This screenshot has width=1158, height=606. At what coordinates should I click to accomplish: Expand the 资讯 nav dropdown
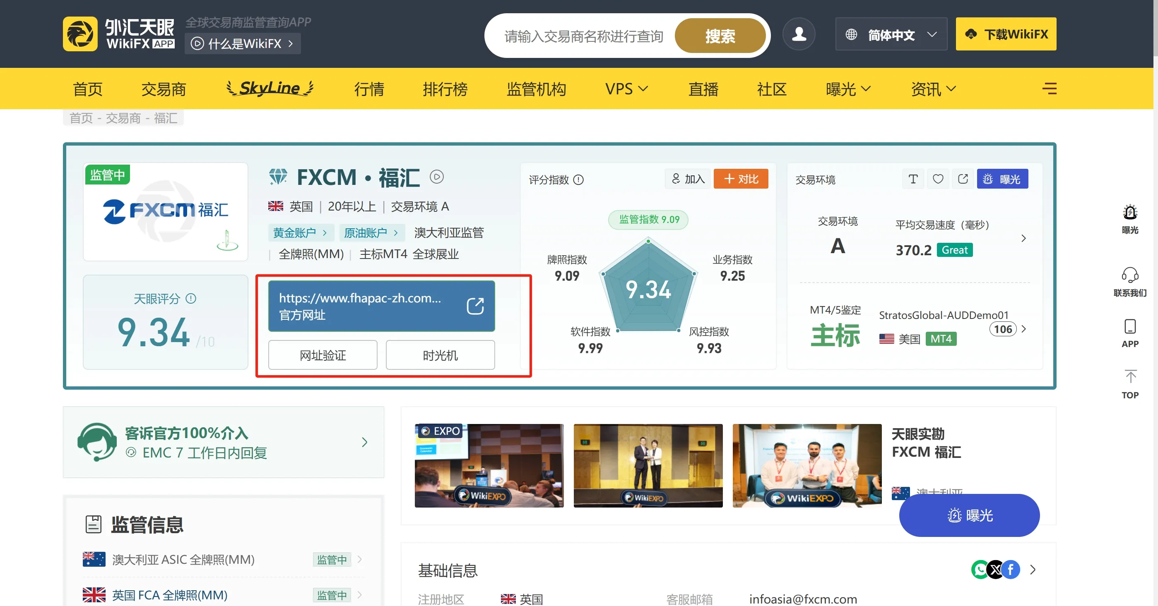(x=933, y=89)
